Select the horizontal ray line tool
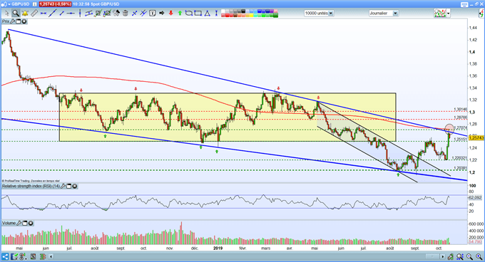This screenshot has width=485, height=262. click(71, 14)
